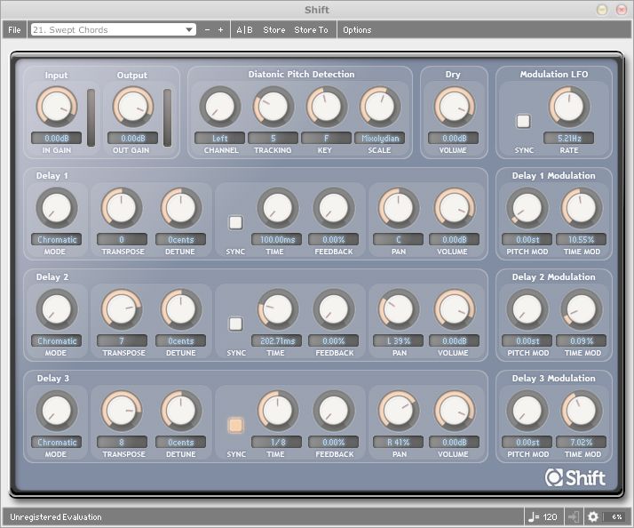
Task: Click the settings gear icon in status bar
Action: point(593,516)
